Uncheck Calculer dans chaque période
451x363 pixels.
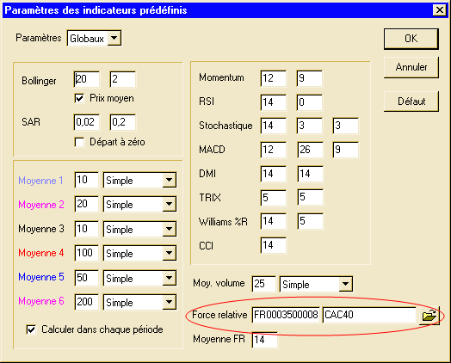point(31,329)
